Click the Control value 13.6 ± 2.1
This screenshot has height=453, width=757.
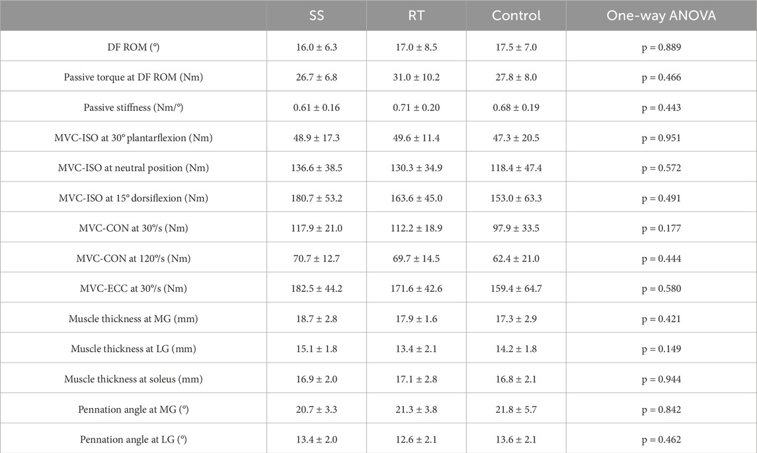click(x=516, y=439)
